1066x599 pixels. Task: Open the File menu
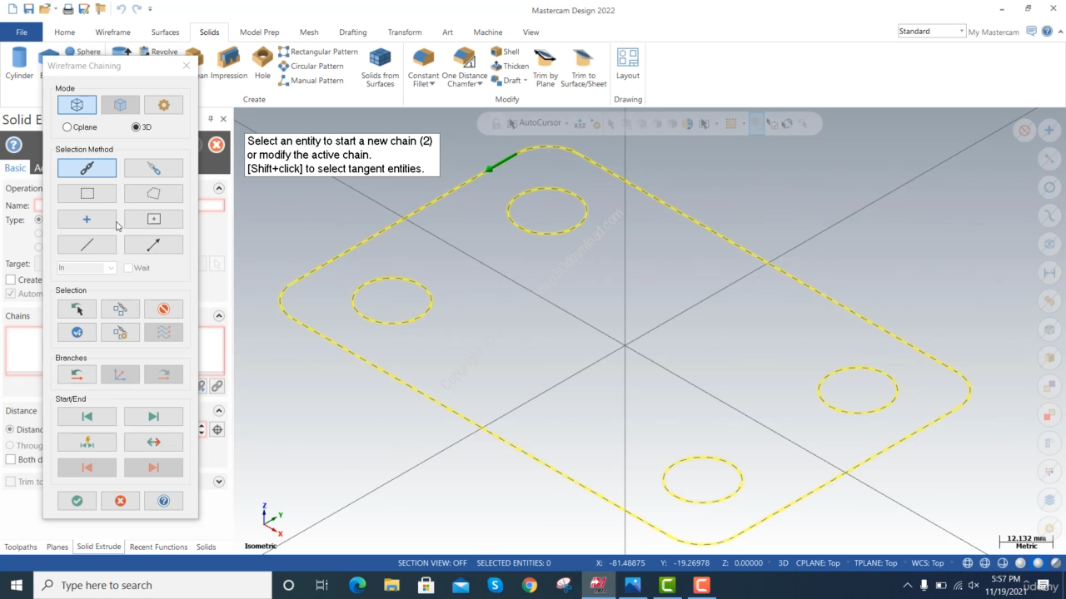(x=22, y=32)
